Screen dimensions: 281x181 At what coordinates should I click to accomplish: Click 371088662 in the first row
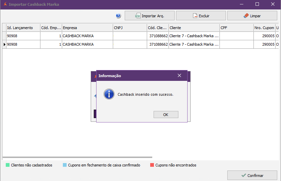click(x=158, y=36)
